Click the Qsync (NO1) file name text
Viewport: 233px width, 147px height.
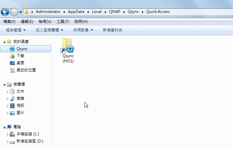point(68,58)
